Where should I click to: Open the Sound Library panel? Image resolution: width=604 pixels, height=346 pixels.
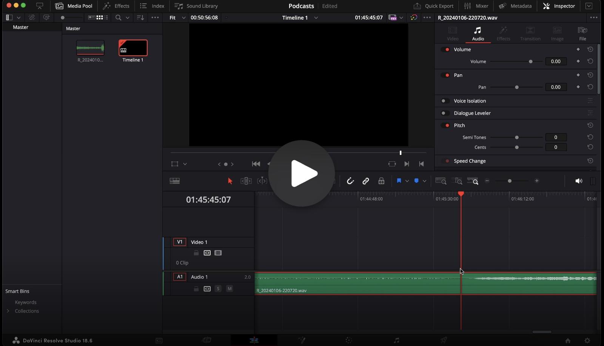coord(196,6)
